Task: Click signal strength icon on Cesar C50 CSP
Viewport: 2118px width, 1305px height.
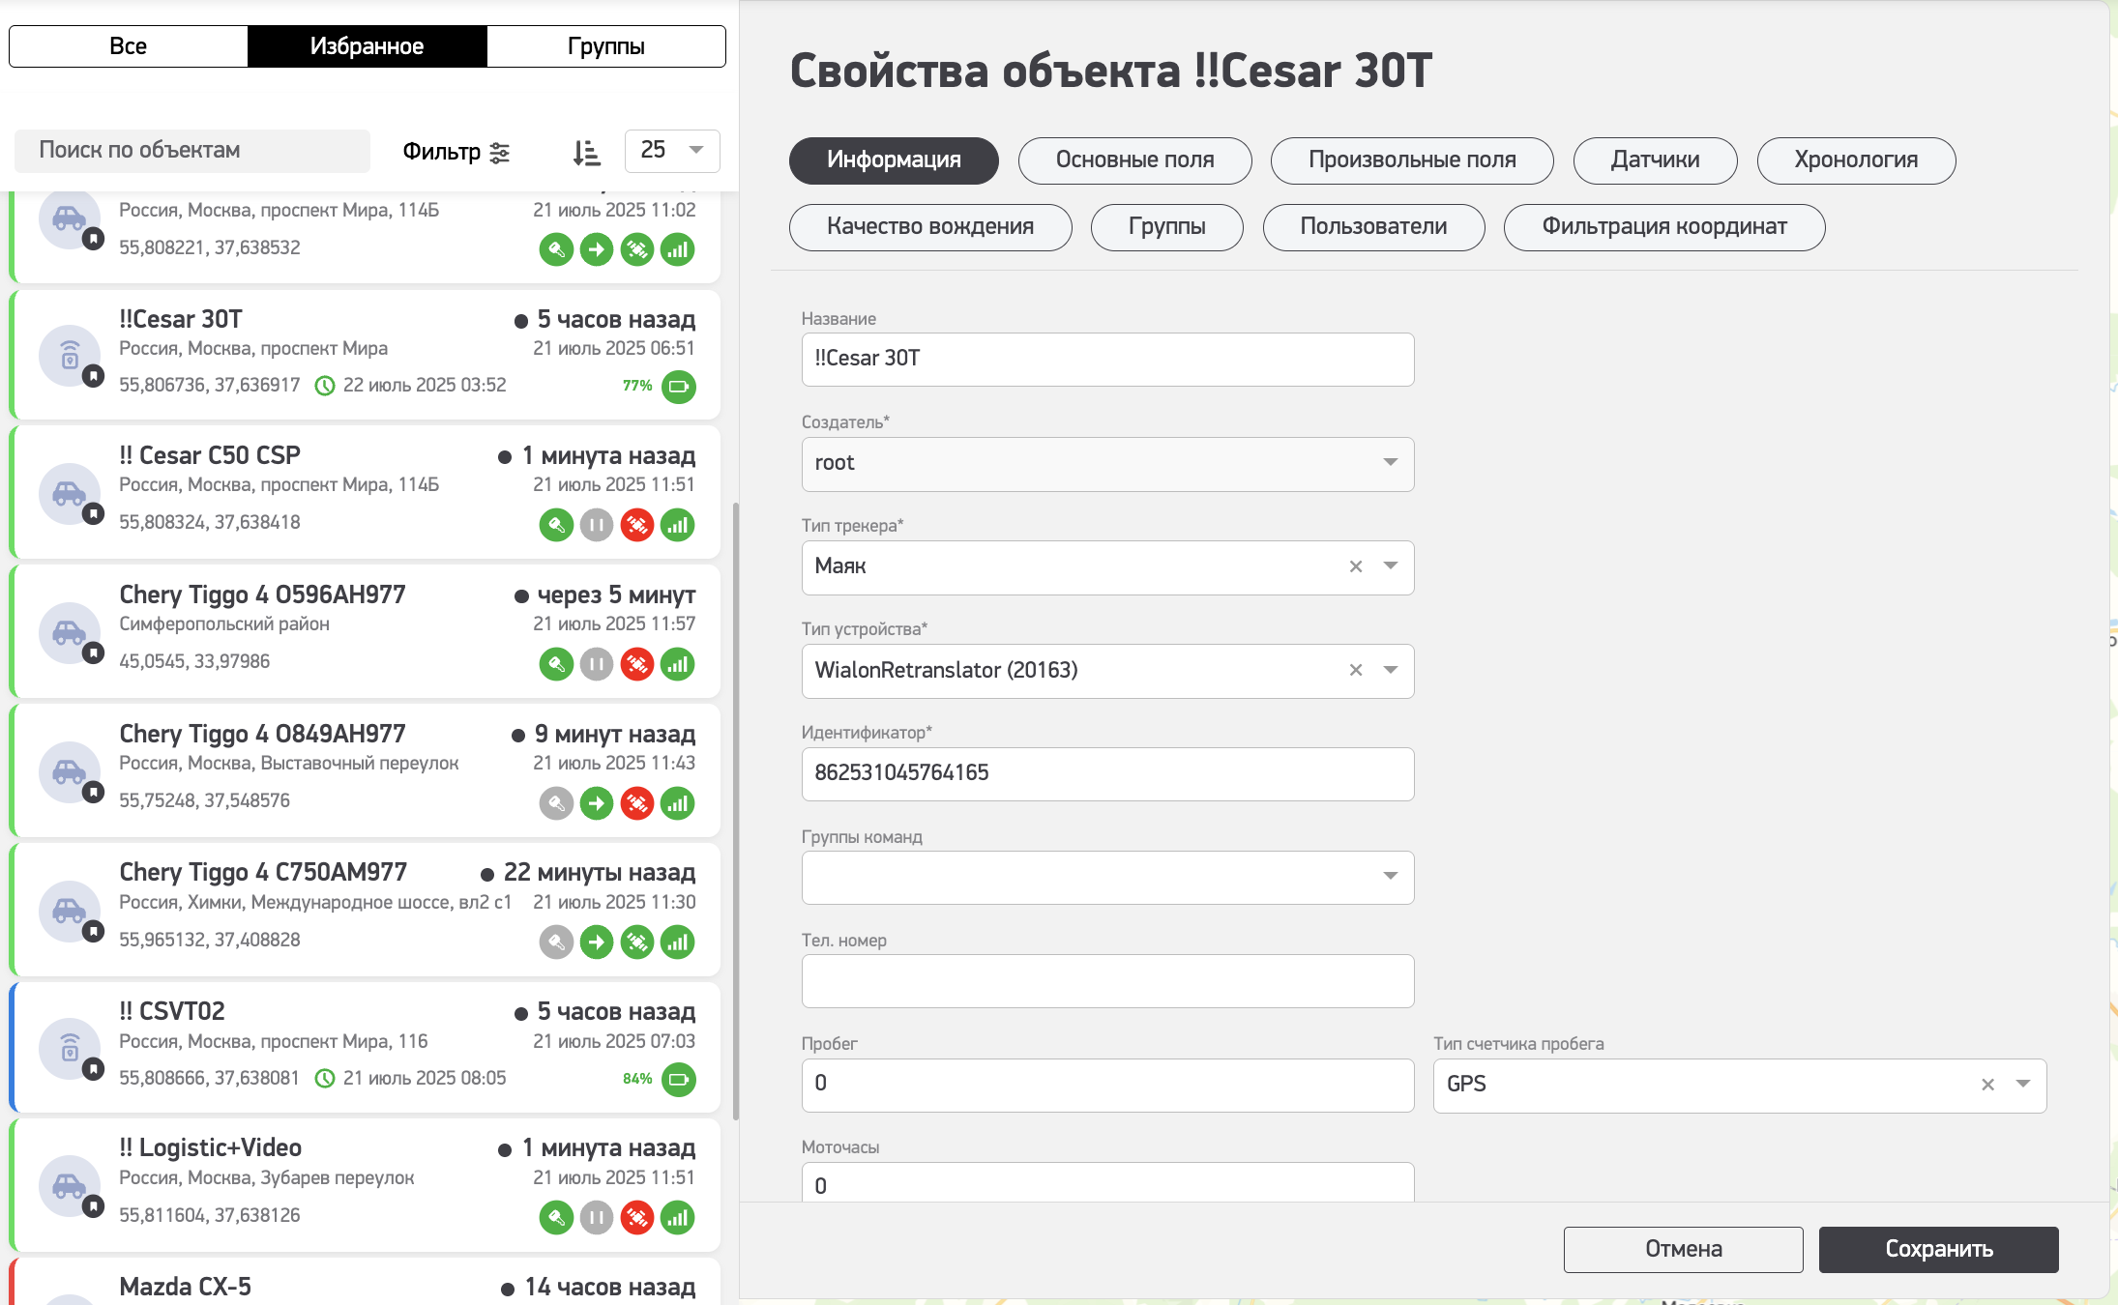Action: (678, 525)
